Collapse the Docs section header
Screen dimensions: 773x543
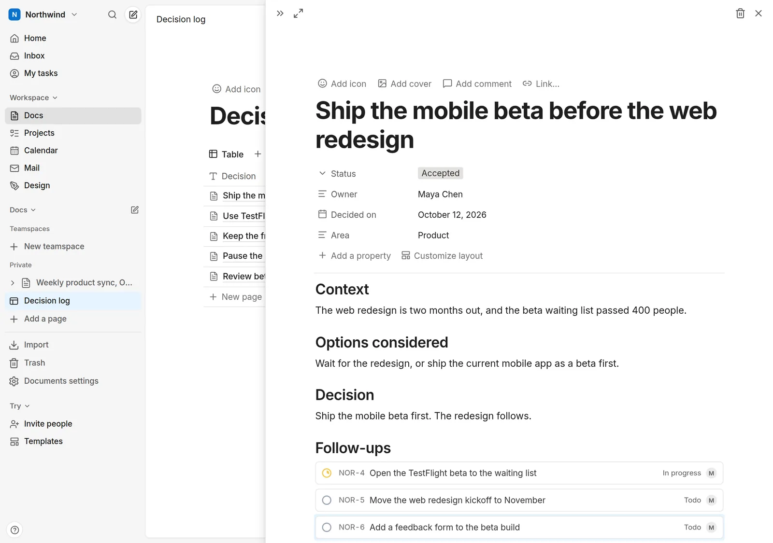pyautogui.click(x=23, y=210)
